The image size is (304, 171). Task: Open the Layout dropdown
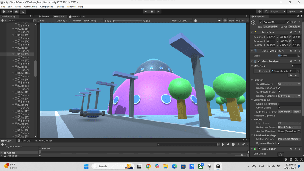click(x=294, y=12)
